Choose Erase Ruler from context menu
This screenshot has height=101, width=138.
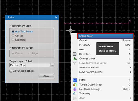pos(105,36)
